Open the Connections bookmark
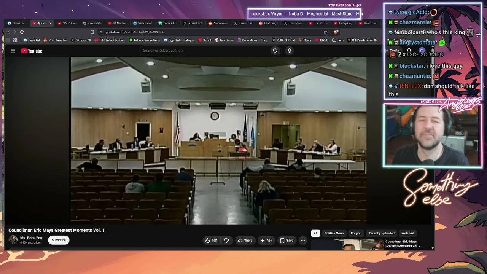 click(252, 40)
